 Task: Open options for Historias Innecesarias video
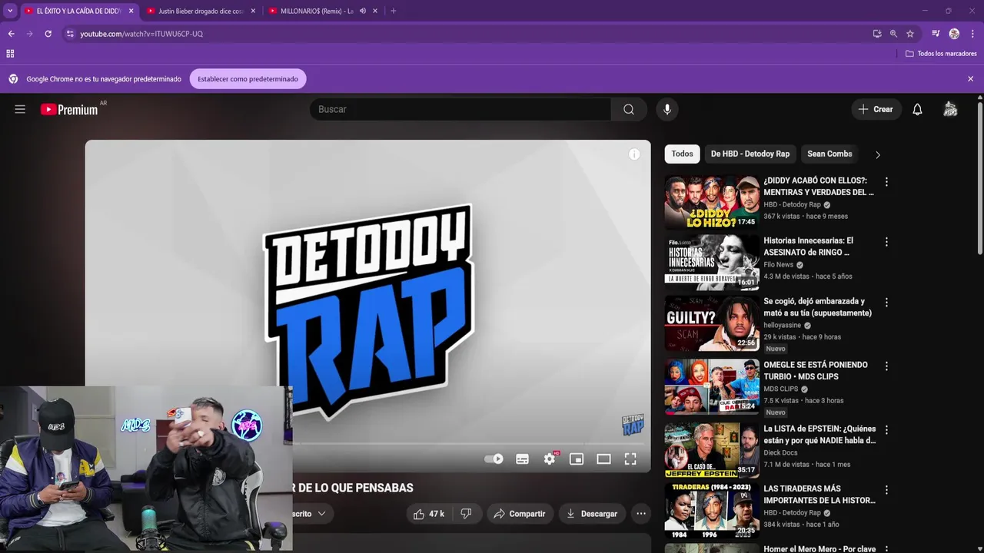886,242
